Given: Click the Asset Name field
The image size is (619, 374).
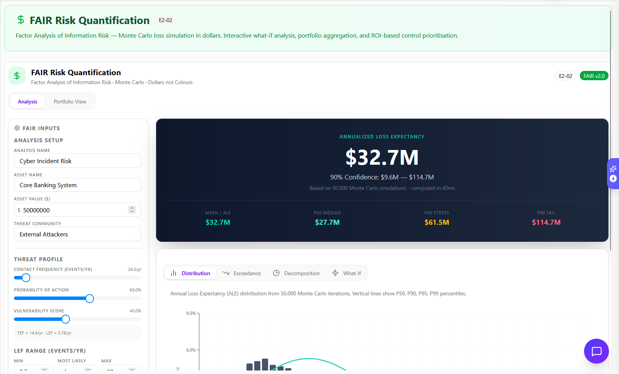Looking at the screenshot, I should point(78,185).
